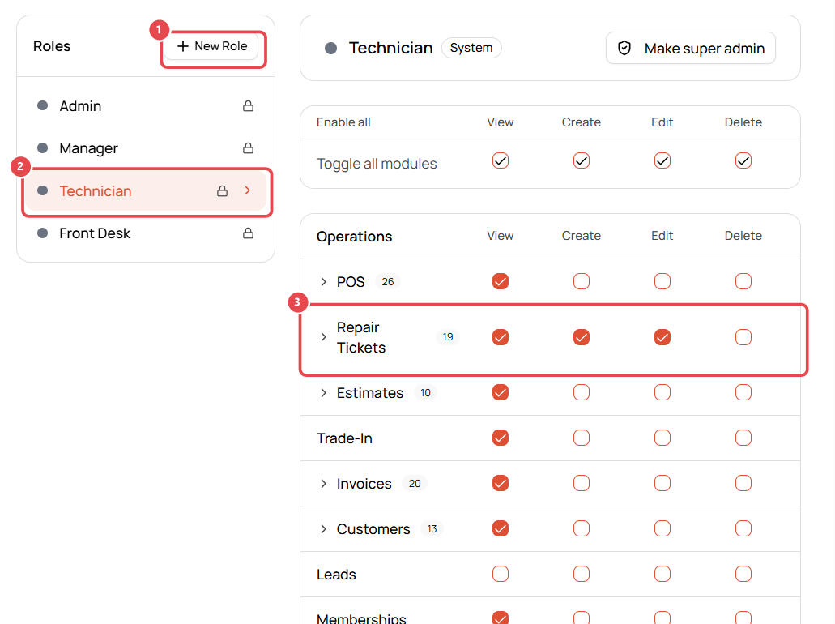Enable POS Create permission
Viewport: 835px width, 624px height.
[x=581, y=281]
